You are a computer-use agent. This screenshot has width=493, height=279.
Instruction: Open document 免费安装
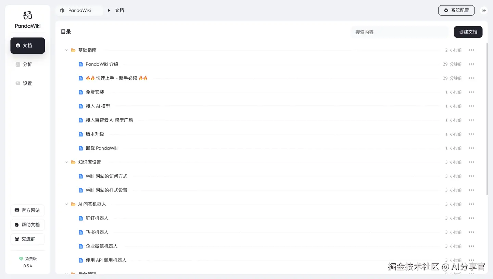tap(95, 92)
